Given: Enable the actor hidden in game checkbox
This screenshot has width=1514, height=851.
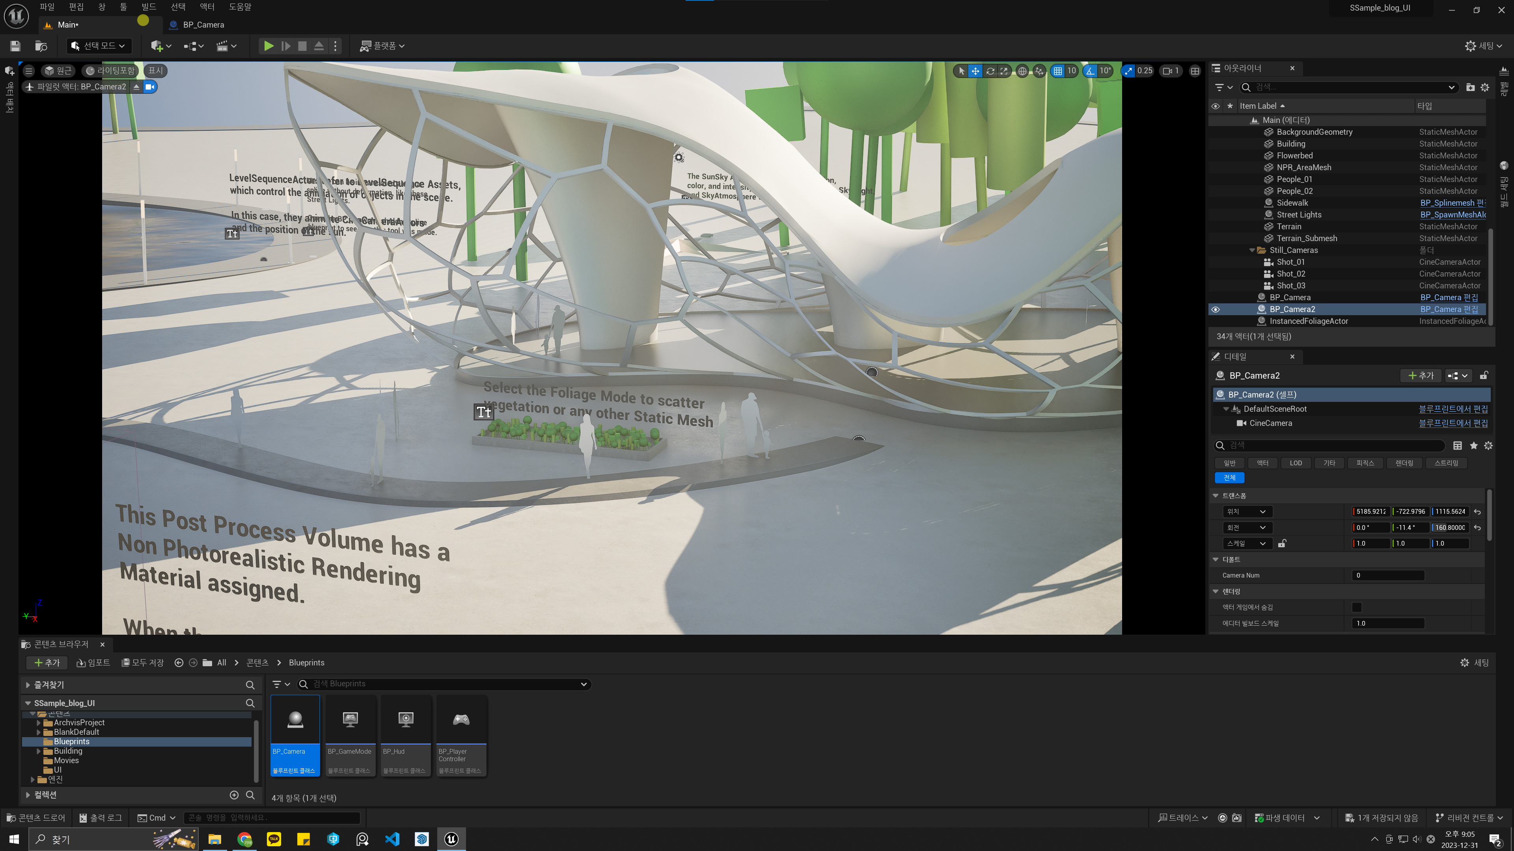Looking at the screenshot, I should (1356, 607).
